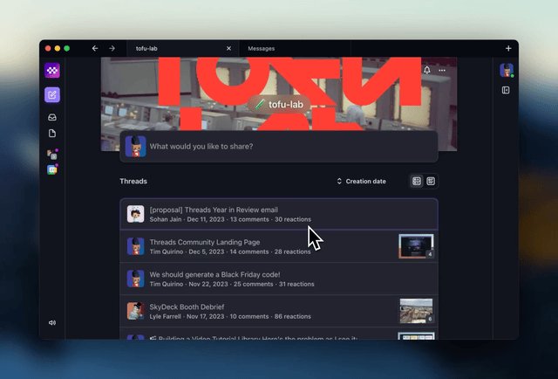Click 'Tim Quirino · Nov 22, 2023' text
Viewport: 558px width, 379px height.
pyautogui.click(x=188, y=284)
